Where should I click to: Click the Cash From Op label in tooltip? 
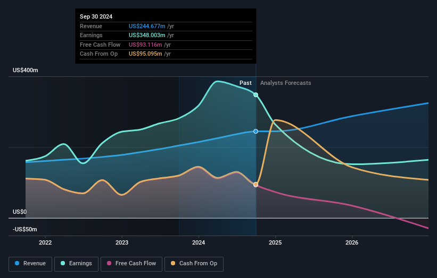[x=98, y=54]
